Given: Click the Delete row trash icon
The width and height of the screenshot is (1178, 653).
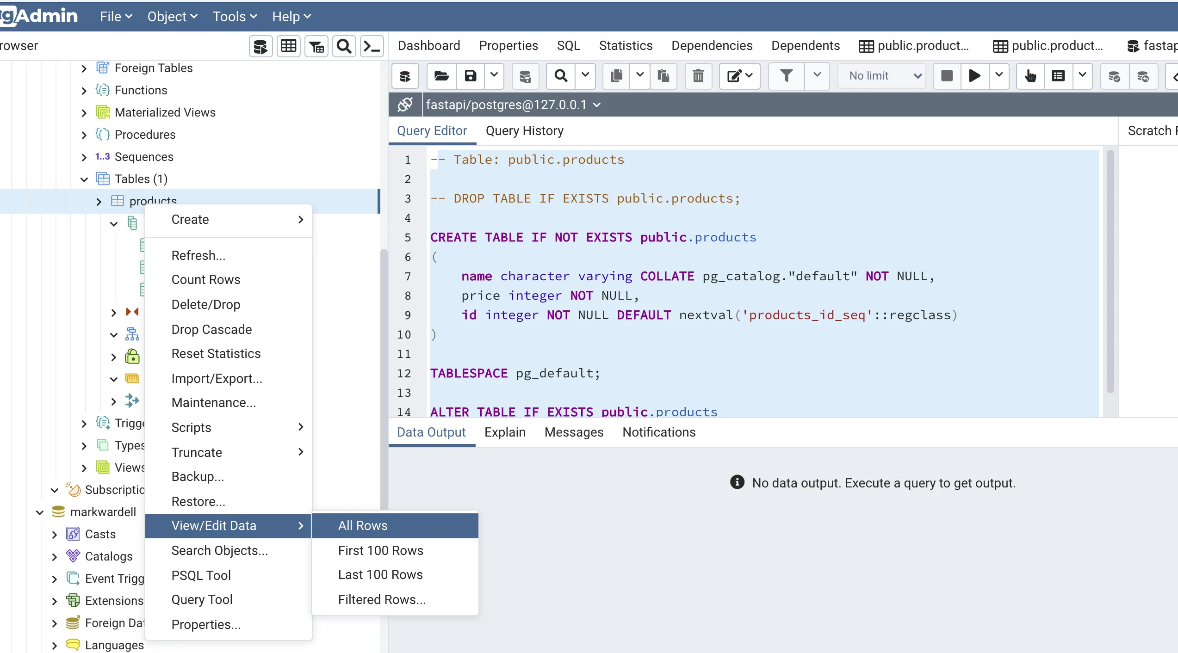Looking at the screenshot, I should (x=698, y=75).
